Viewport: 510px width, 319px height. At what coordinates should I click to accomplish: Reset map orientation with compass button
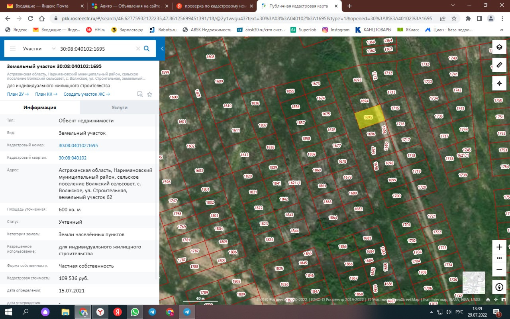pyautogui.click(x=499, y=287)
